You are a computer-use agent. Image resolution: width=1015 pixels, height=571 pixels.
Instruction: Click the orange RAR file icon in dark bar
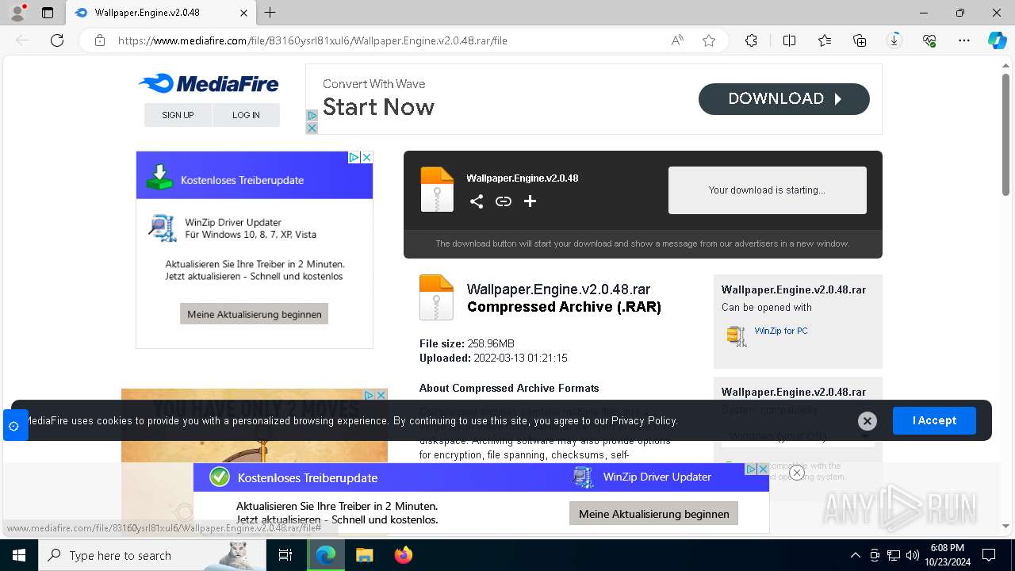pyautogui.click(x=437, y=189)
